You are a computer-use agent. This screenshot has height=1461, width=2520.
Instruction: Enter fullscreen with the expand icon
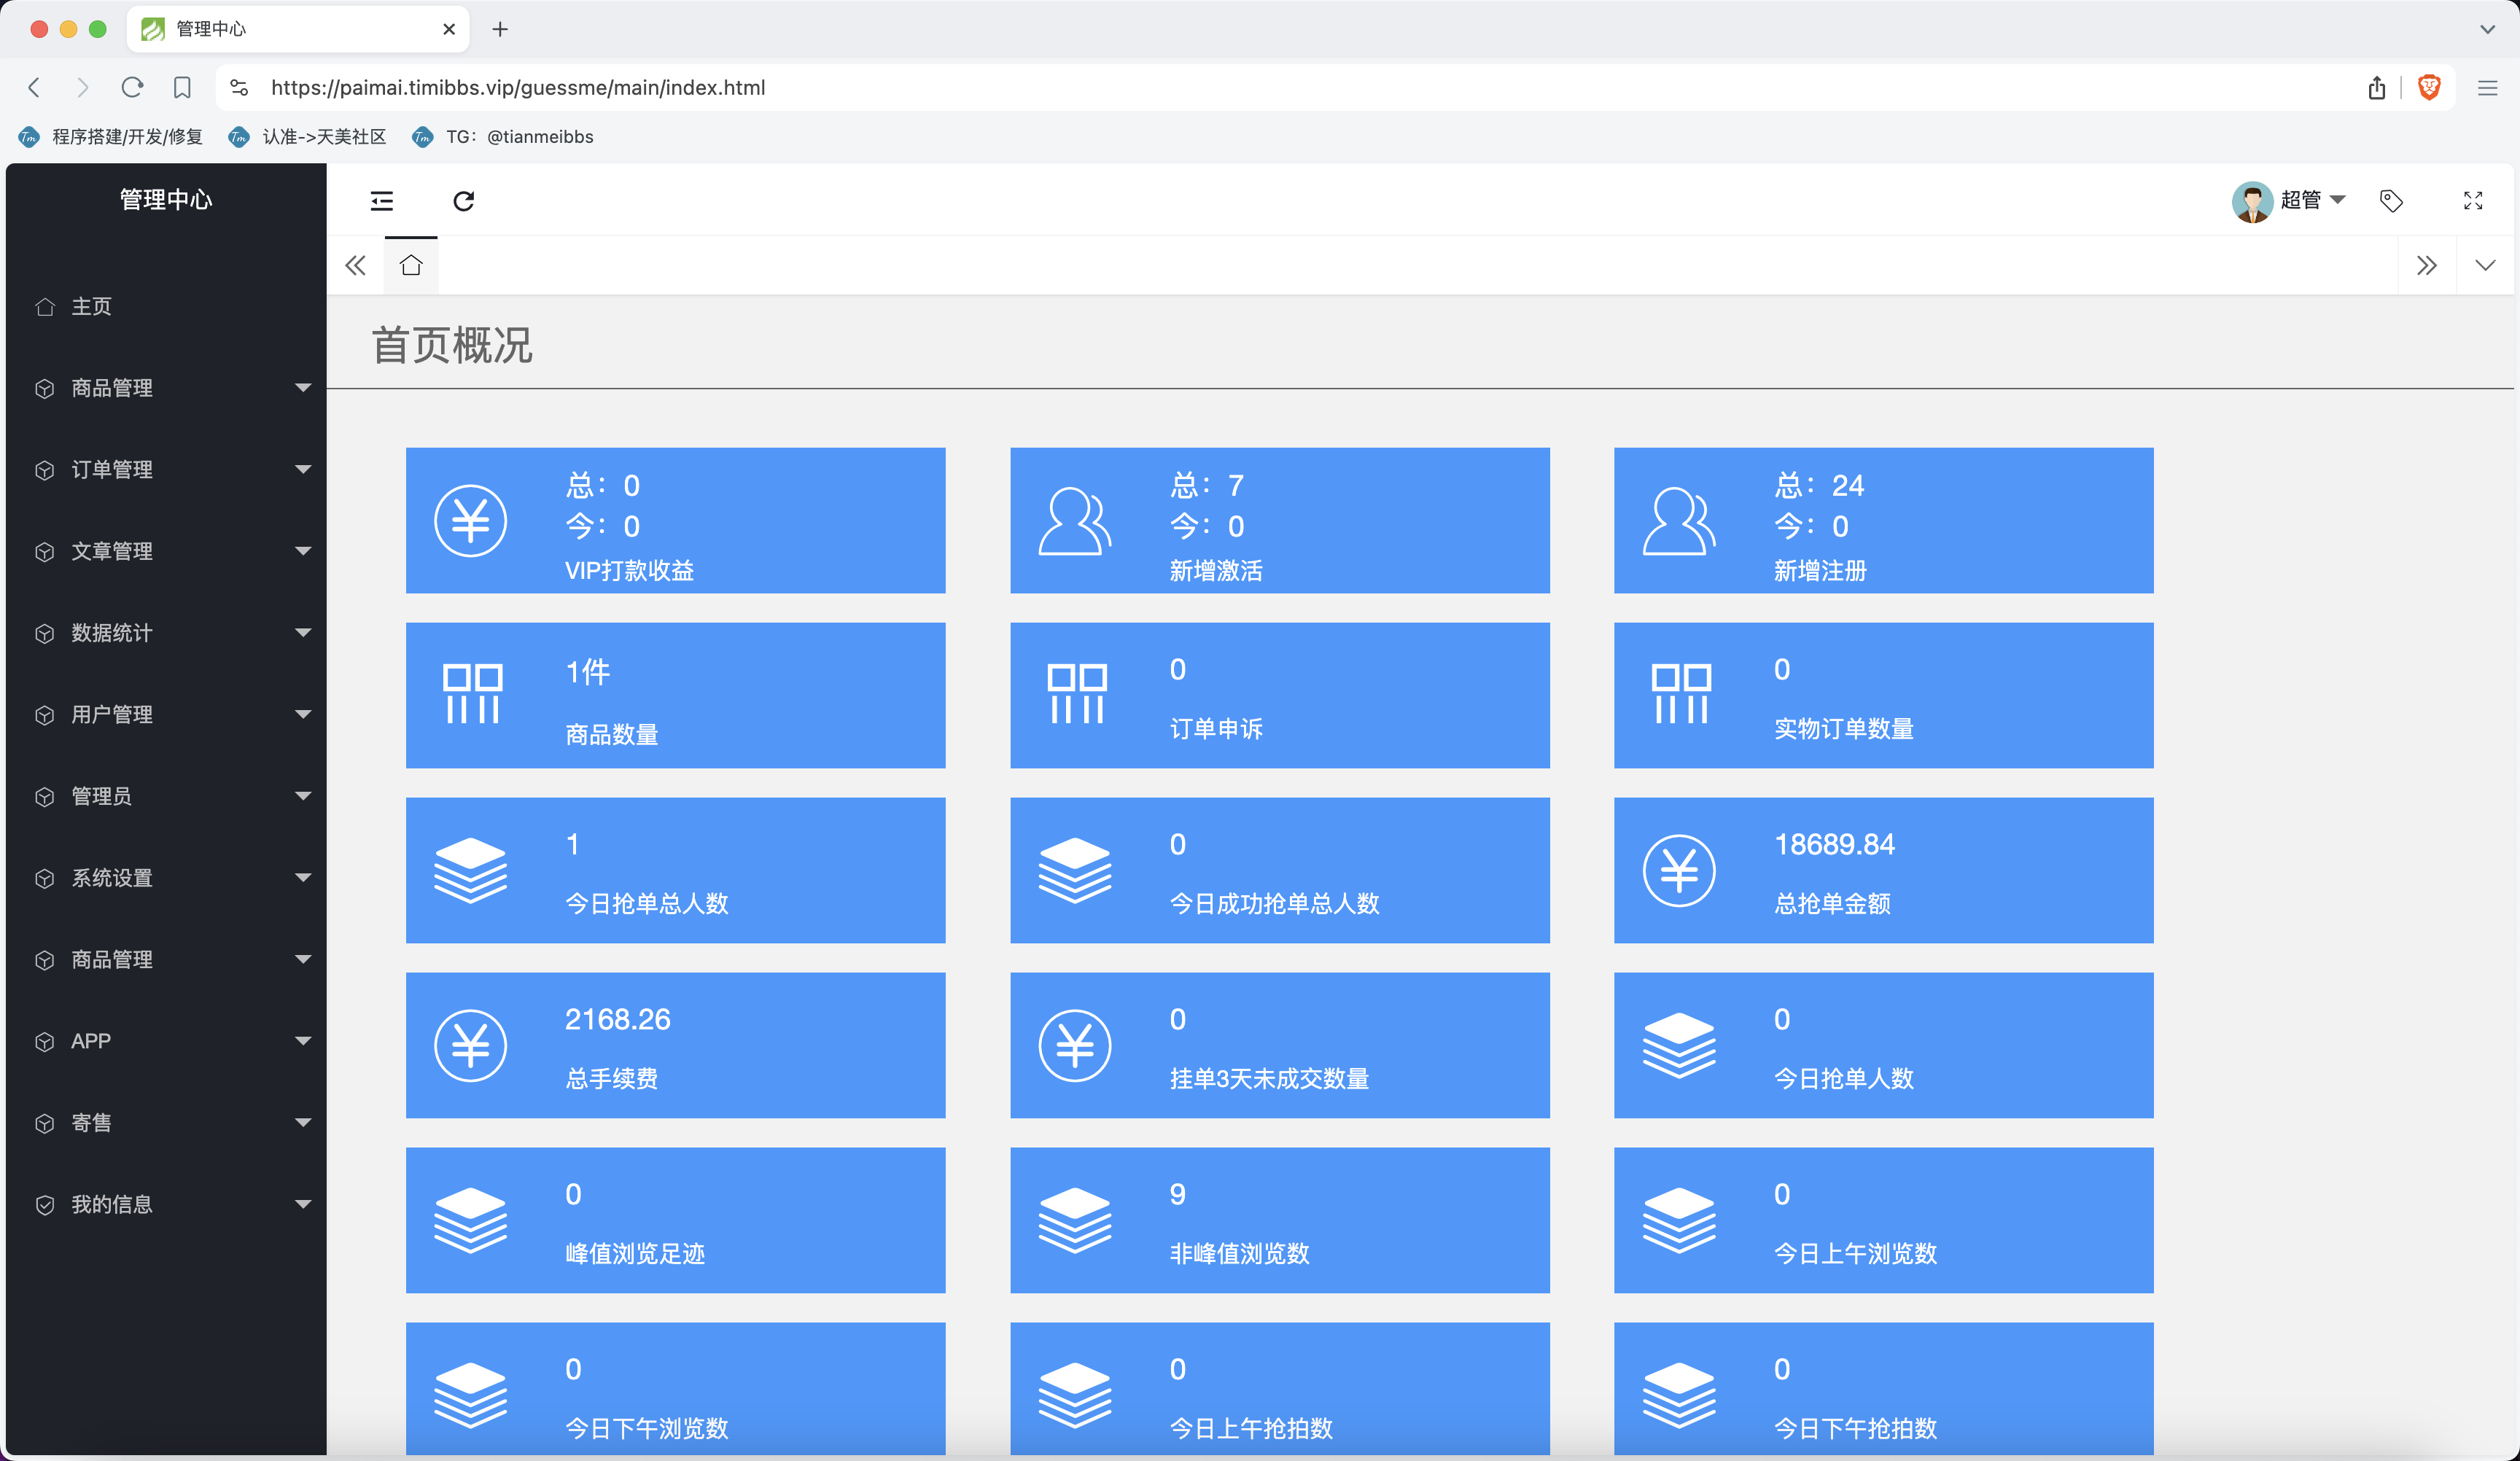click(2472, 201)
